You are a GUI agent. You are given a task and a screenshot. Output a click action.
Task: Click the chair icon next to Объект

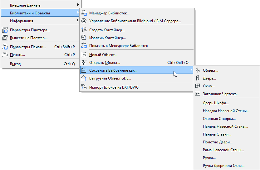(x=198, y=70)
